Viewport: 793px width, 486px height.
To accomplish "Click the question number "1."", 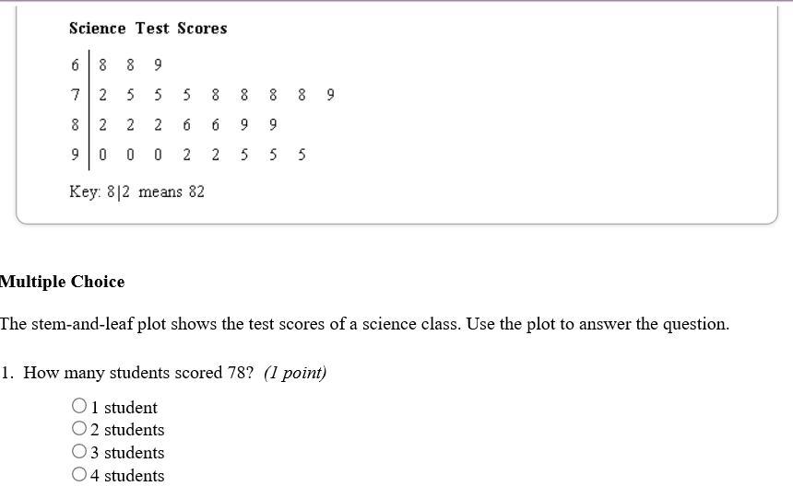I will point(7,373).
